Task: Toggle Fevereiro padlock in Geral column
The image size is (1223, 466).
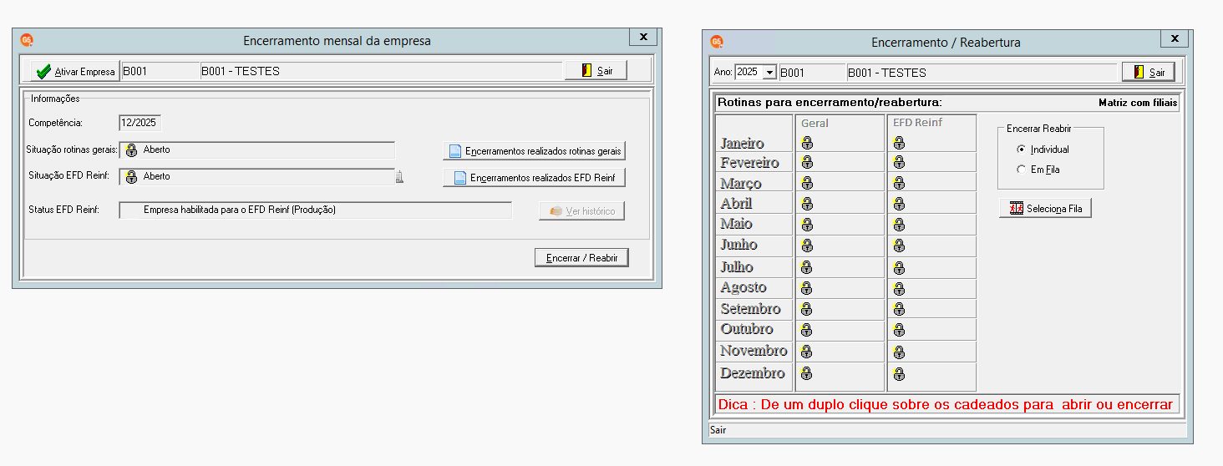Action: click(807, 163)
